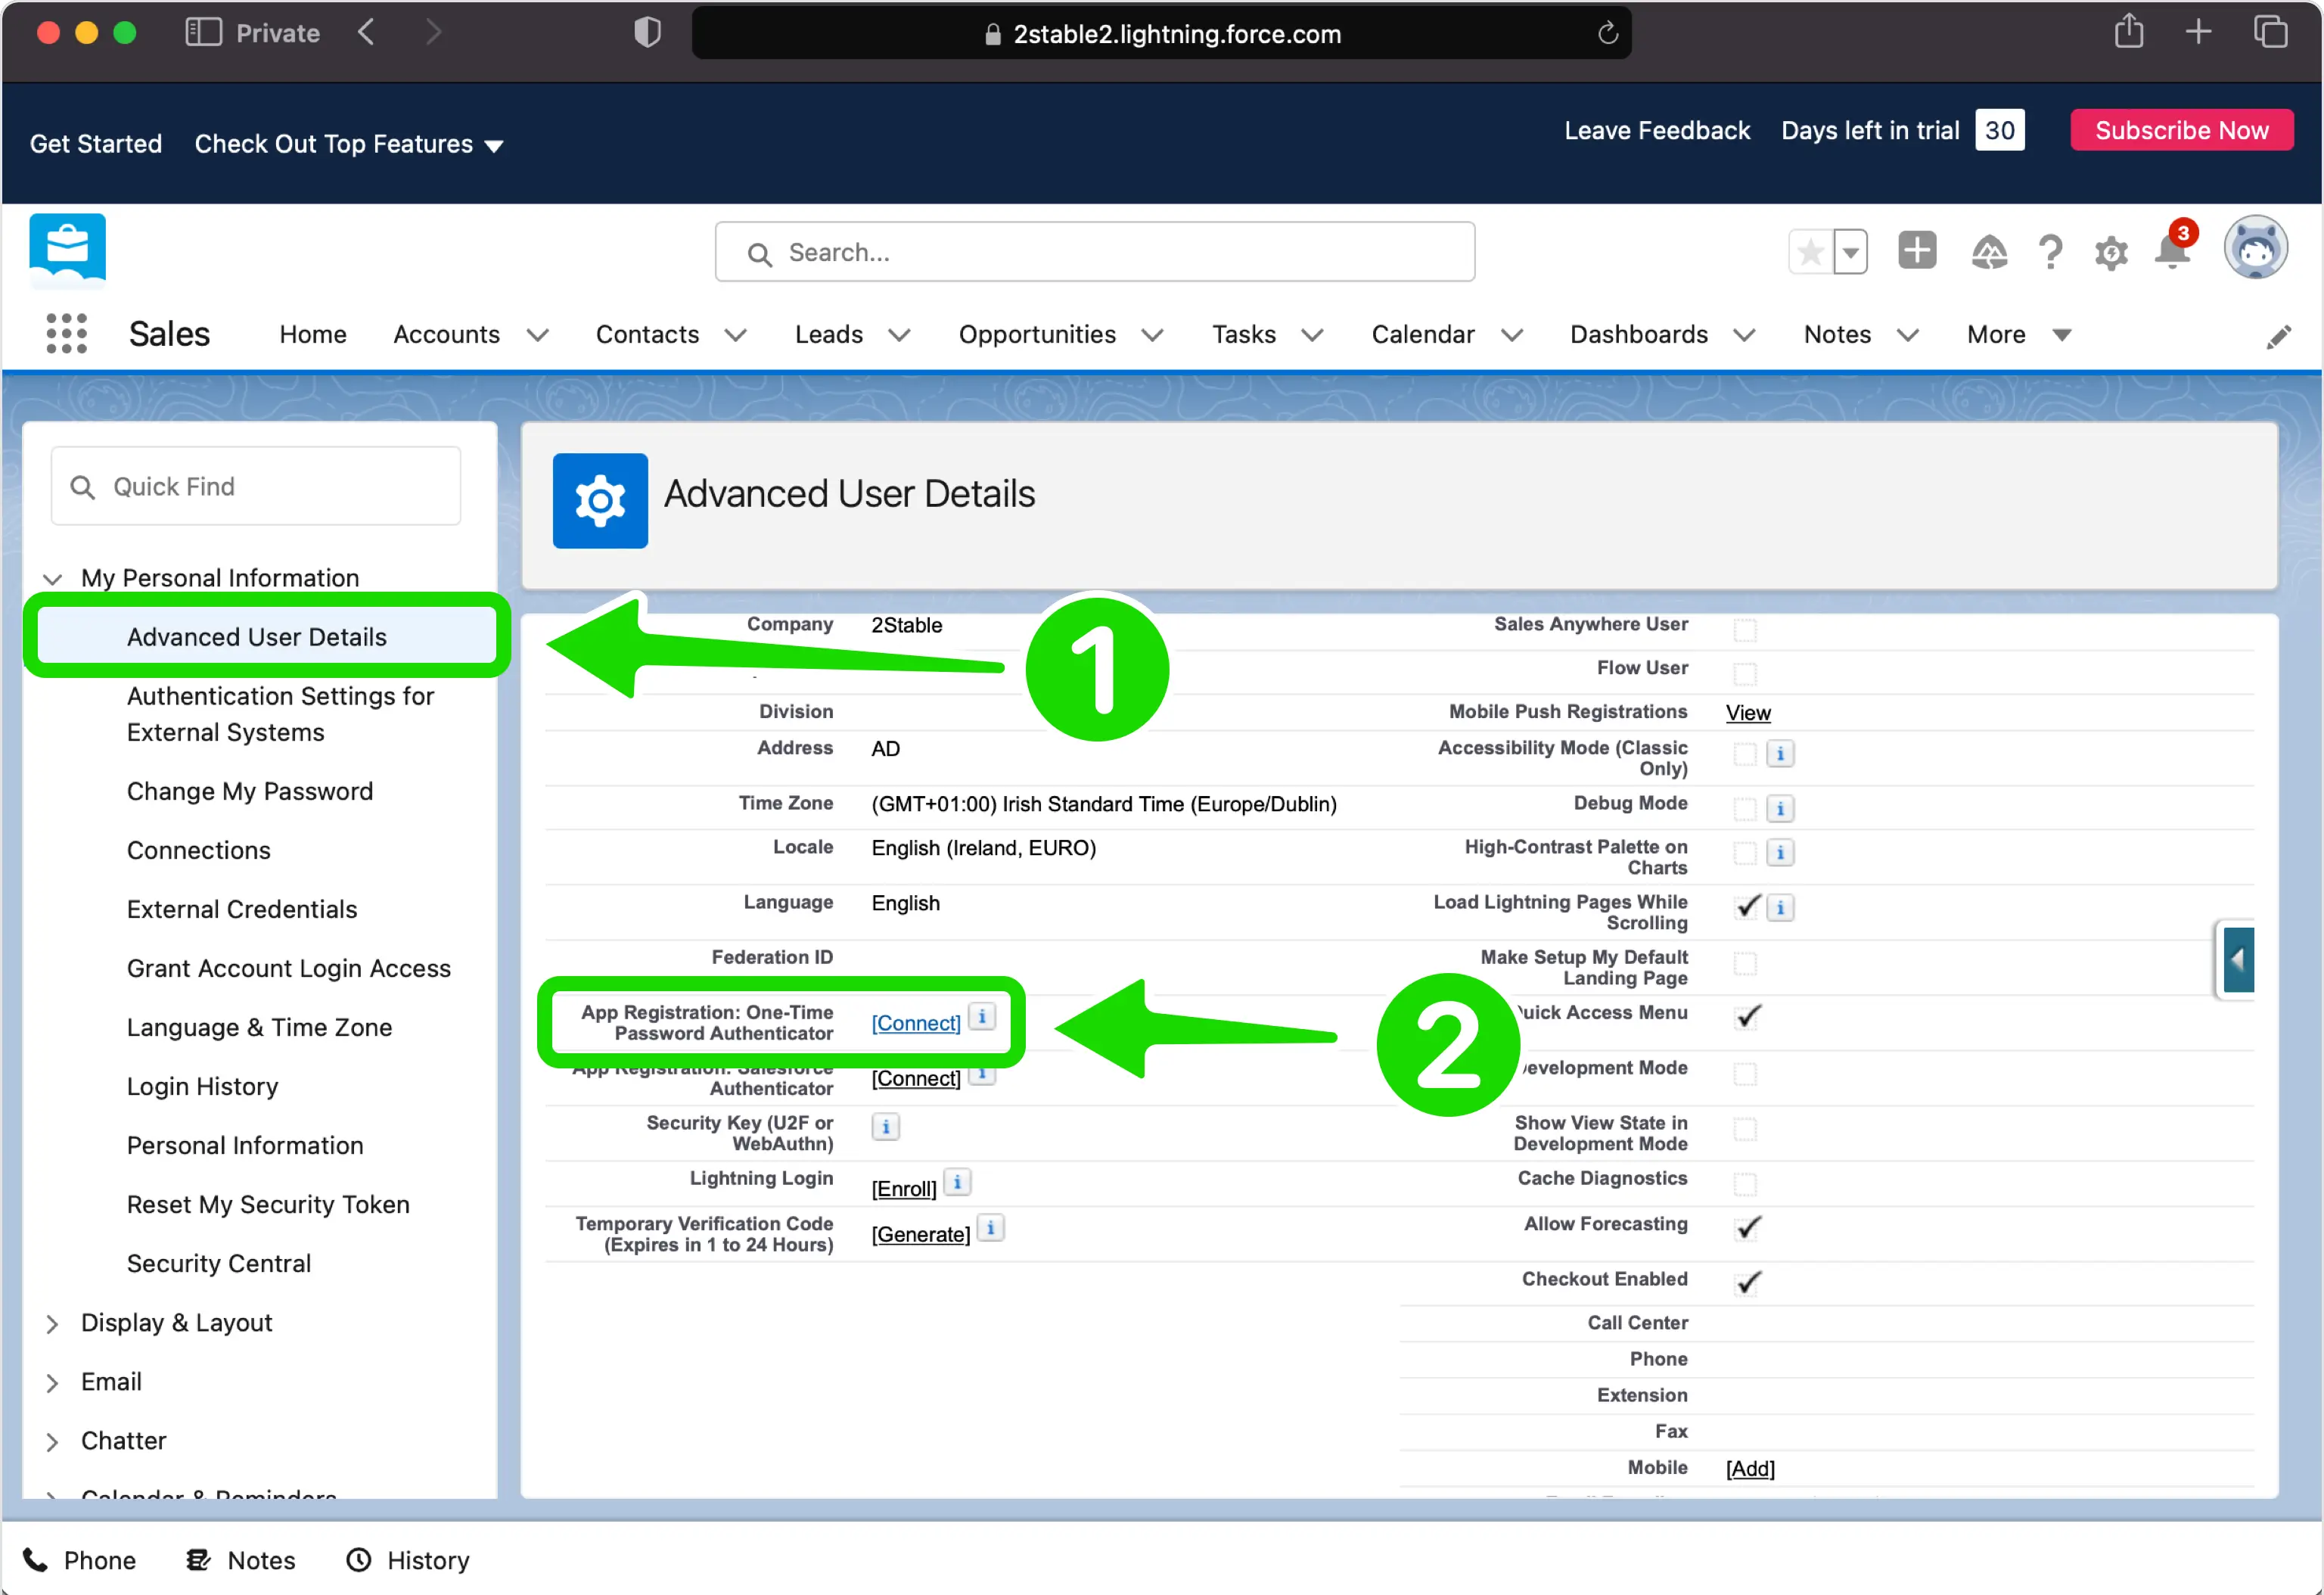Open Safari privacy shield icon
Screen dimensions: 2324x1595
(x=647, y=33)
